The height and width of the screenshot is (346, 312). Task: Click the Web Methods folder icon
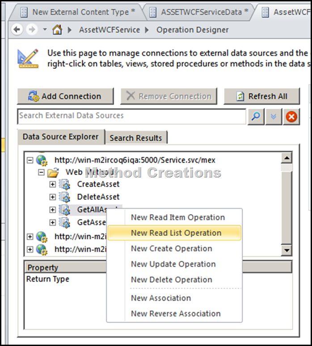pyautogui.click(x=53, y=172)
